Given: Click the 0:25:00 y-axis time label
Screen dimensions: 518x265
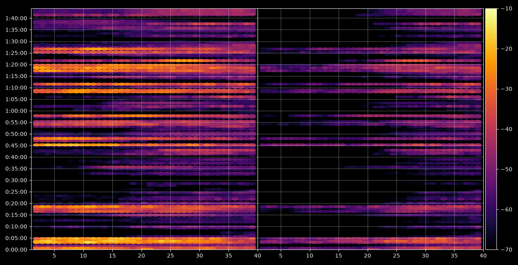Looking at the screenshot, I should [16, 192].
